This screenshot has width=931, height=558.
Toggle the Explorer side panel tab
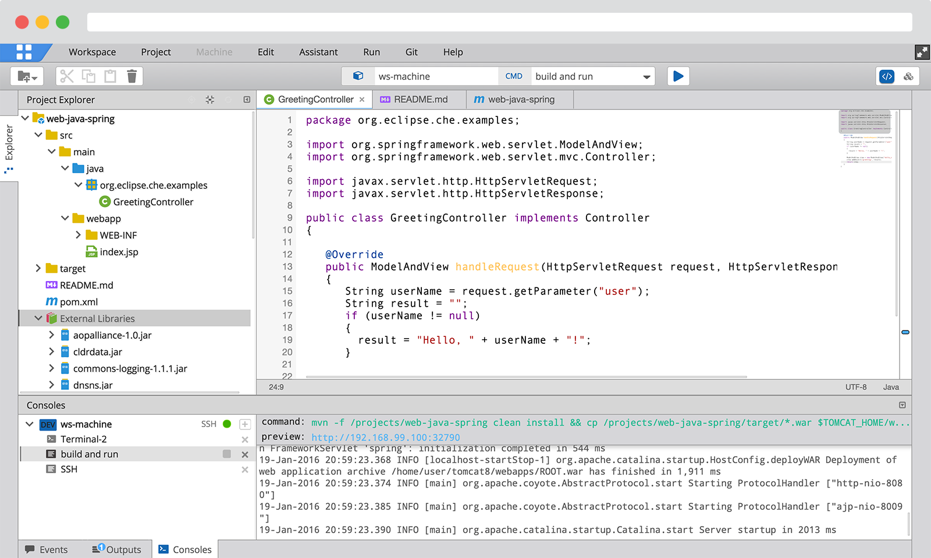point(9,143)
